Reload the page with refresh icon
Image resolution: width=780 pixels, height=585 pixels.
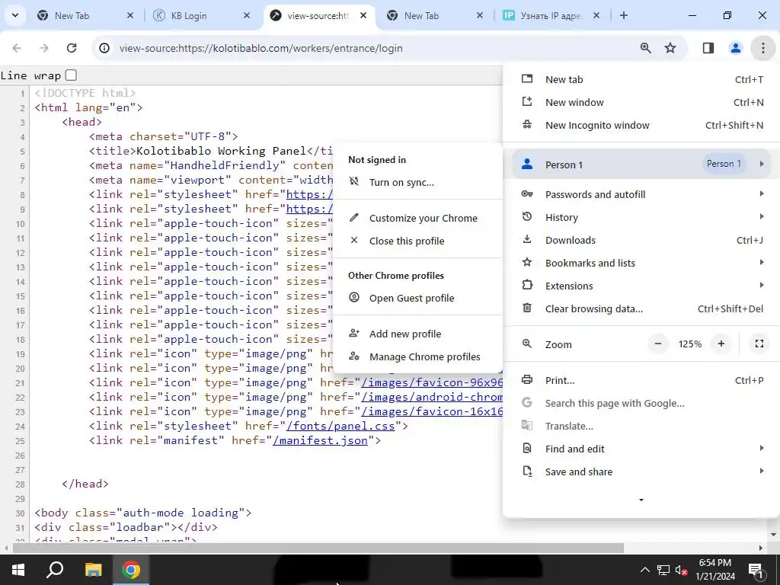click(72, 48)
